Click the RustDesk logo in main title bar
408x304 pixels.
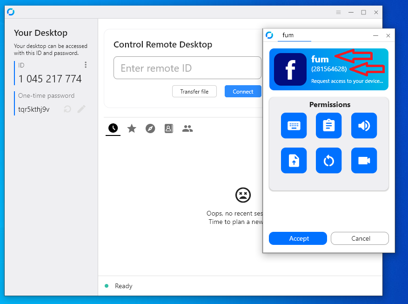click(x=11, y=12)
